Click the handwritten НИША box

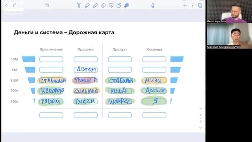pyautogui.click(x=120, y=91)
